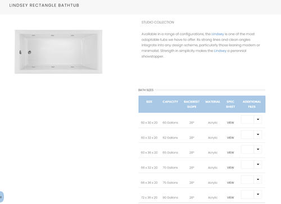
Task: Open additional files dropdown for 60 x 32 x 20
Action: [x=251, y=135]
